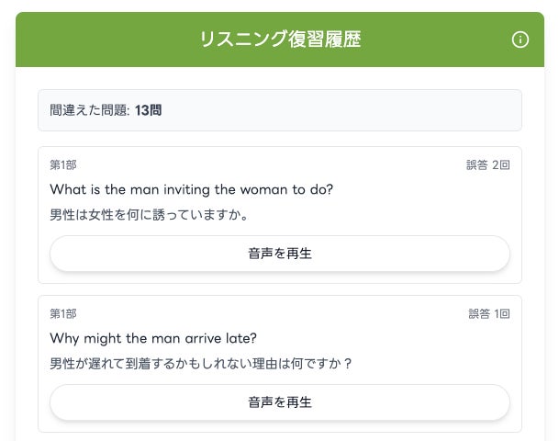Click the 13問 mistake count

coord(149,110)
